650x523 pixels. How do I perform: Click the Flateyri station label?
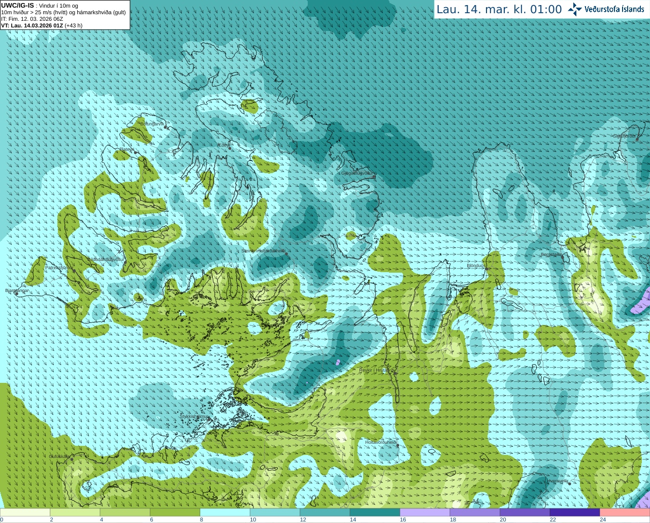(126, 149)
